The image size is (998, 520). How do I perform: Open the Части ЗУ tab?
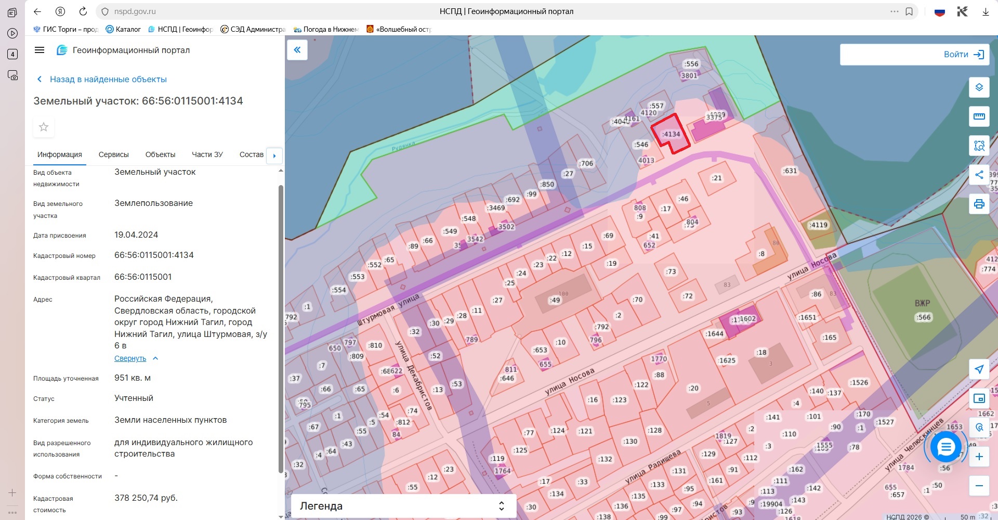[x=207, y=154]
